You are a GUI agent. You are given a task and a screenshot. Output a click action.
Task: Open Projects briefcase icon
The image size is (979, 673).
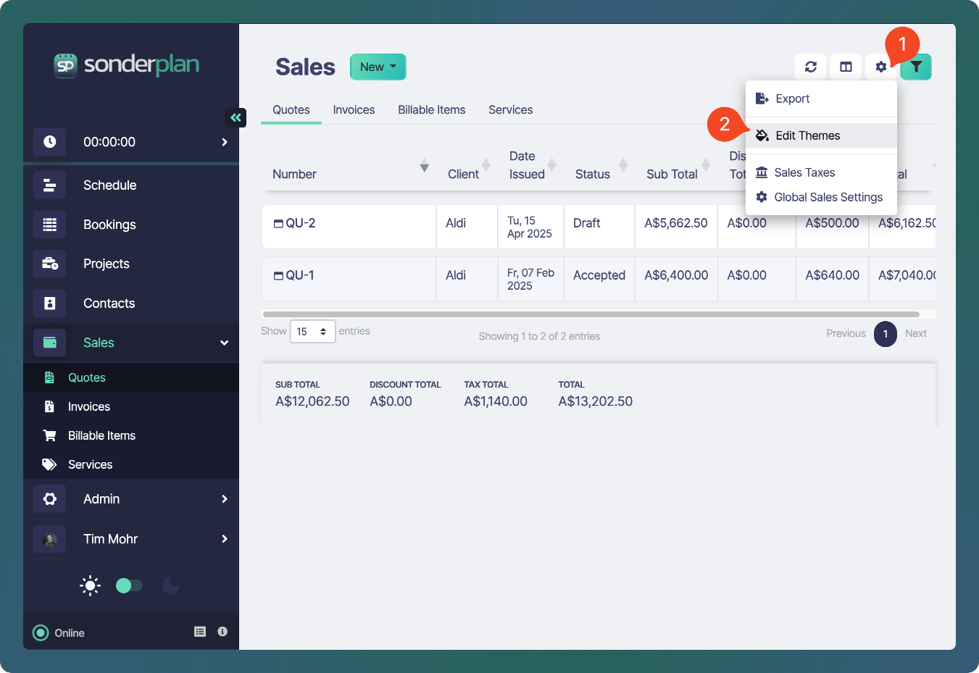click(50, 264)
